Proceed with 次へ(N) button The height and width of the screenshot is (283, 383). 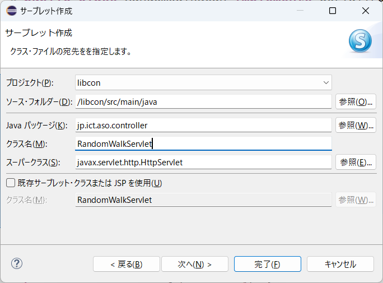[x=195, y=264]
